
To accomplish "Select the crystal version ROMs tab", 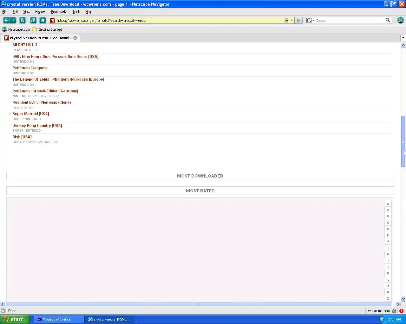I will point(40,38).
